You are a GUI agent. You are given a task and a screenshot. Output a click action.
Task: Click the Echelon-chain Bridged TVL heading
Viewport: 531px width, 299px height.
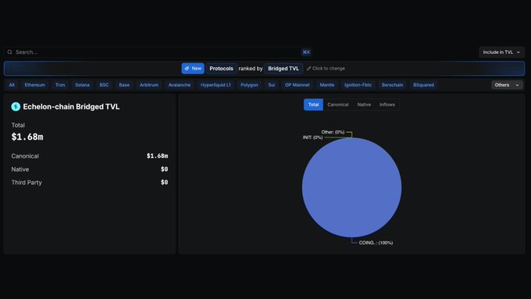tap(71, 107)
